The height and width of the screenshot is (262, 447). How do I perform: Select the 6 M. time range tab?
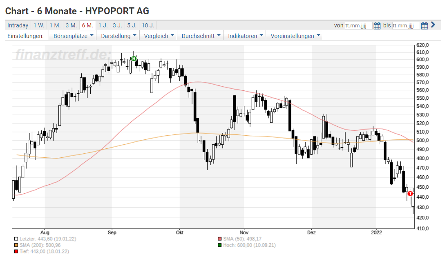(x=87, y=25)
